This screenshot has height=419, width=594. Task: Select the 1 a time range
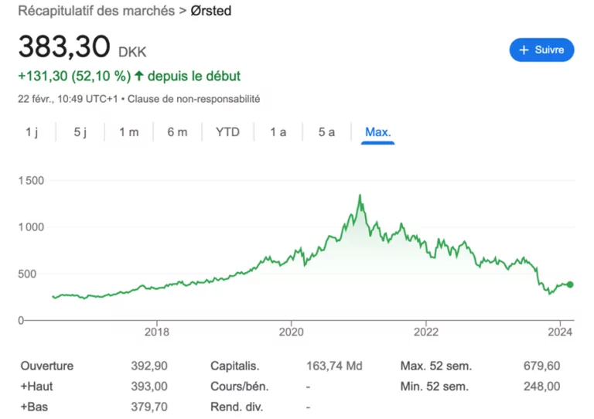coord(278,132)
